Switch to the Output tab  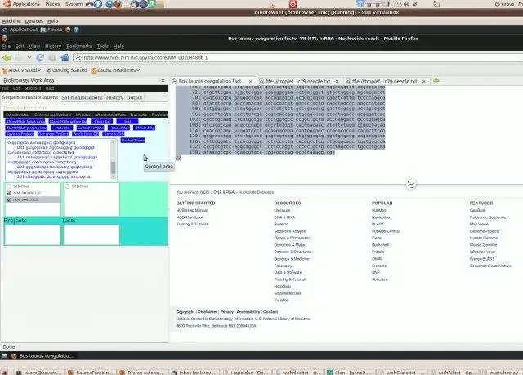point(134,98)
